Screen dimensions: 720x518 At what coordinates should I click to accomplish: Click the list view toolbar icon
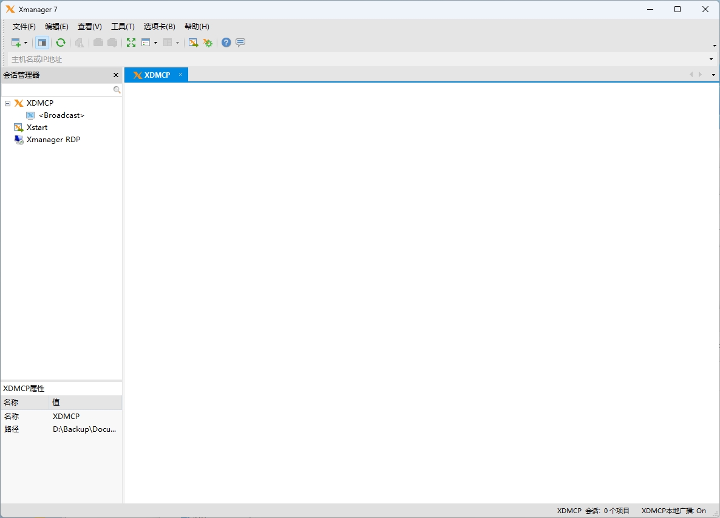(146, 43)
